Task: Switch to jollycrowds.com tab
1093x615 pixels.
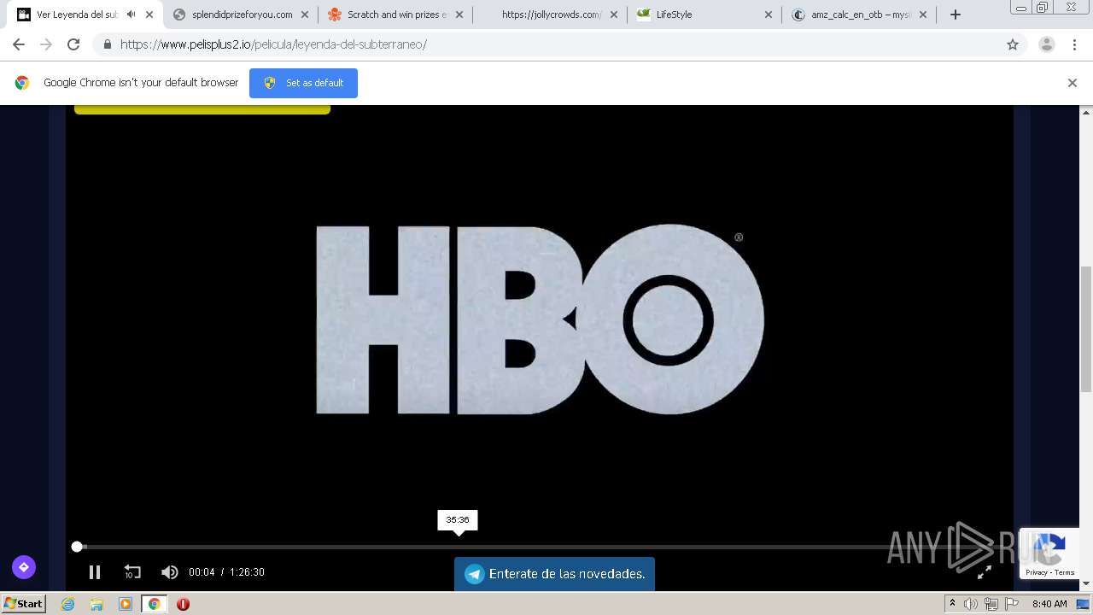Action: pyautogui.click(x=551, y=15)
